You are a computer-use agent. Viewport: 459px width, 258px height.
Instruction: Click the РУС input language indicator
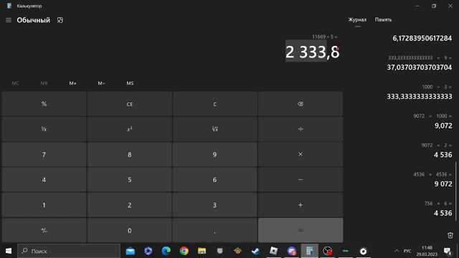pos(407,251)
